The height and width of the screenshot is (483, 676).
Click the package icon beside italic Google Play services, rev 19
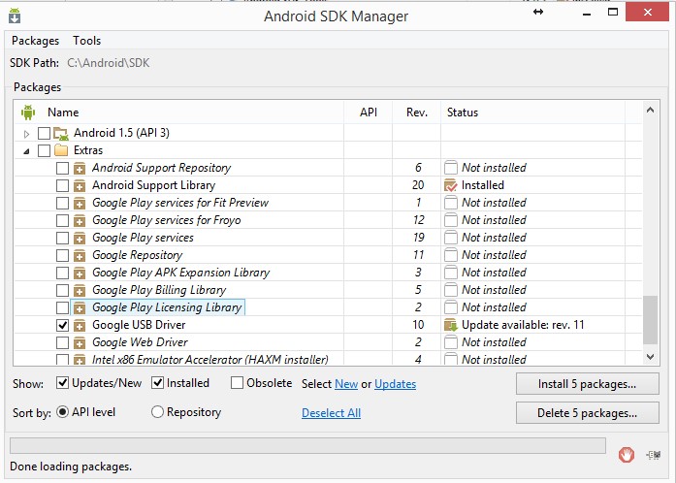pyautogui.click(x=80, y=238)
